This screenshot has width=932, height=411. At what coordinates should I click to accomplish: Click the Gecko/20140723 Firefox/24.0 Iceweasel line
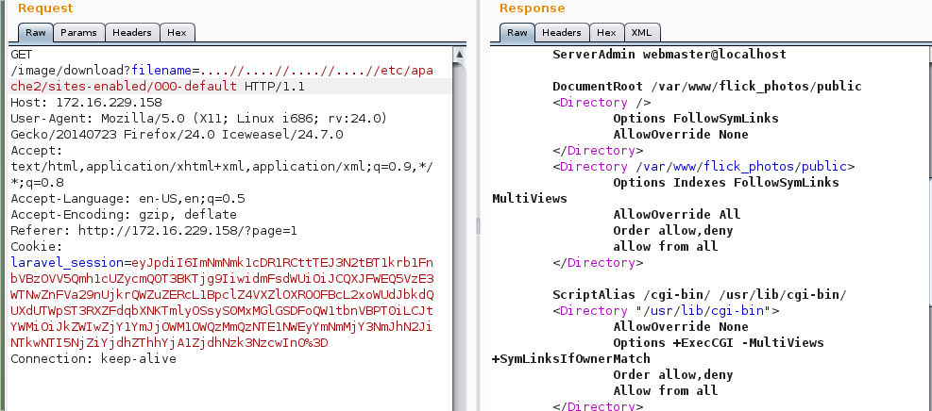(178, 135)
